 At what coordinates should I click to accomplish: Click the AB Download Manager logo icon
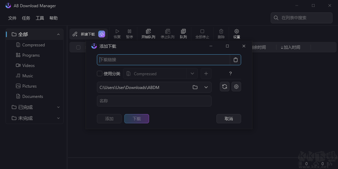click(x=8, y=5)
